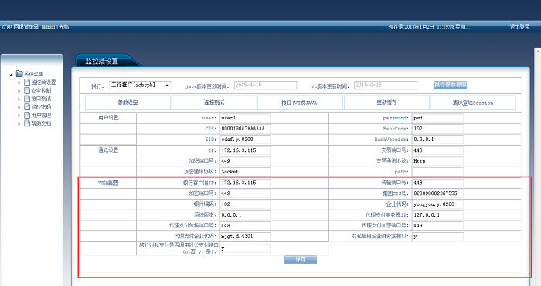541x286 pixels.
Task: Click the 对私启用企业财务室接口 field
Action: click(x=438, y=237)
